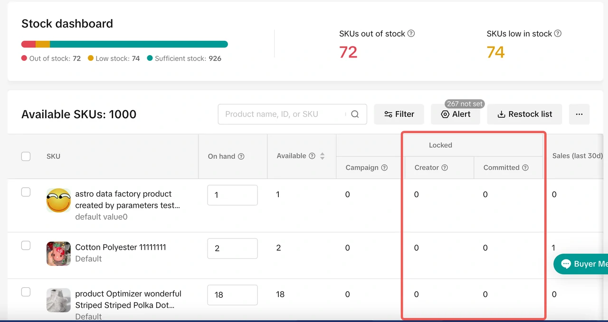This screenshot has height=322, width=608.
Task: Click info icon next to Committed header
Action: (x=525, y=168)
